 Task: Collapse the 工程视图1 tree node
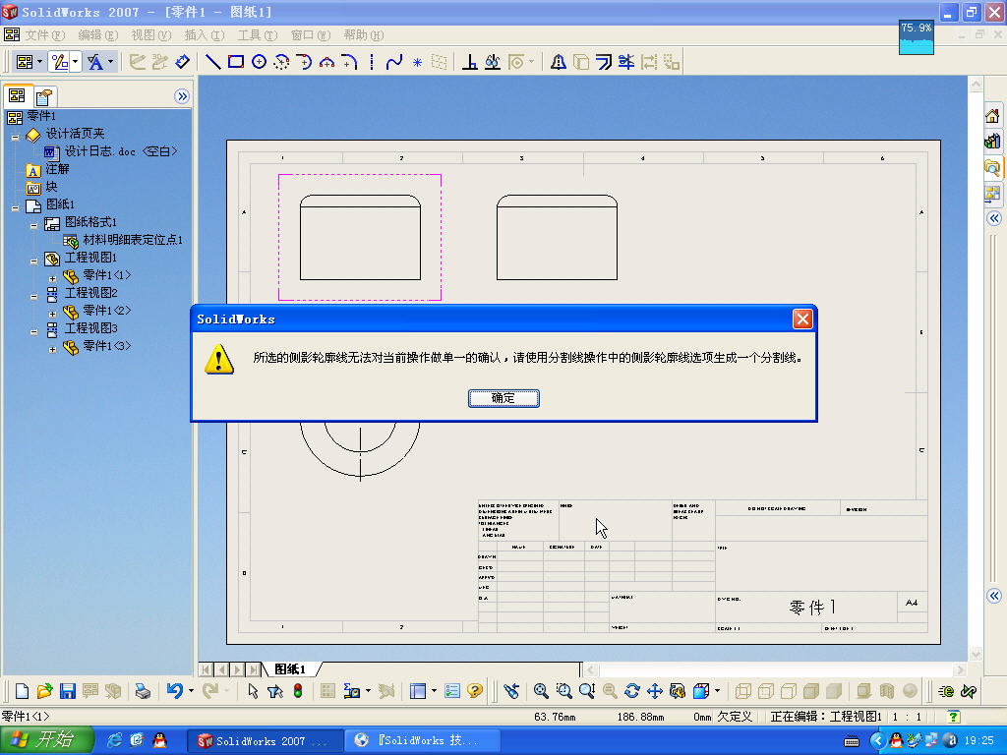(34, 261)
